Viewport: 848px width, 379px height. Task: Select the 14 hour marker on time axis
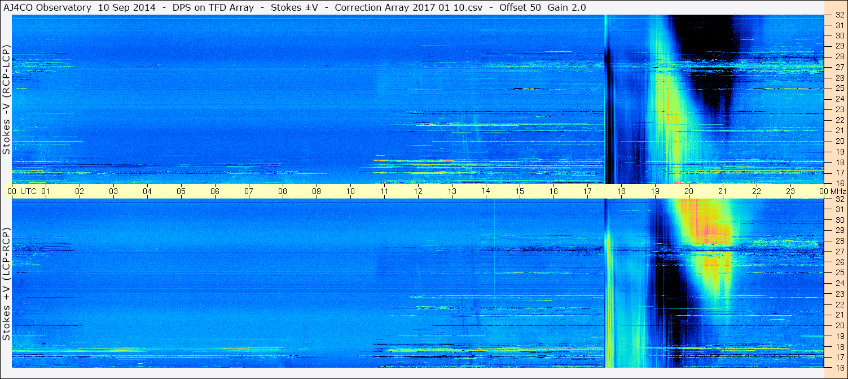coord(486,191)
